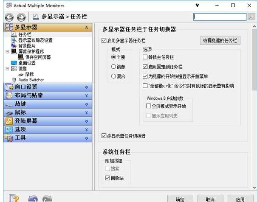Collapse the 镜像 tree node

click(x=7, y=69)
